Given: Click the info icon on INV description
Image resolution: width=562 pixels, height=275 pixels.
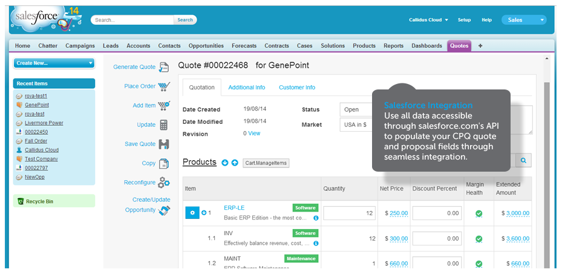Looking at the screenshot, I should tap(316, 243).
